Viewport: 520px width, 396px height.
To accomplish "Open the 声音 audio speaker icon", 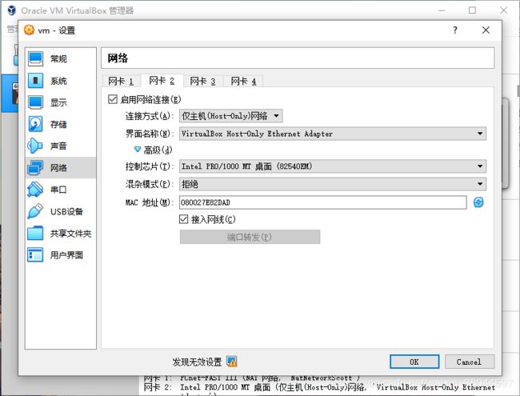I will (x=35, y=146).
